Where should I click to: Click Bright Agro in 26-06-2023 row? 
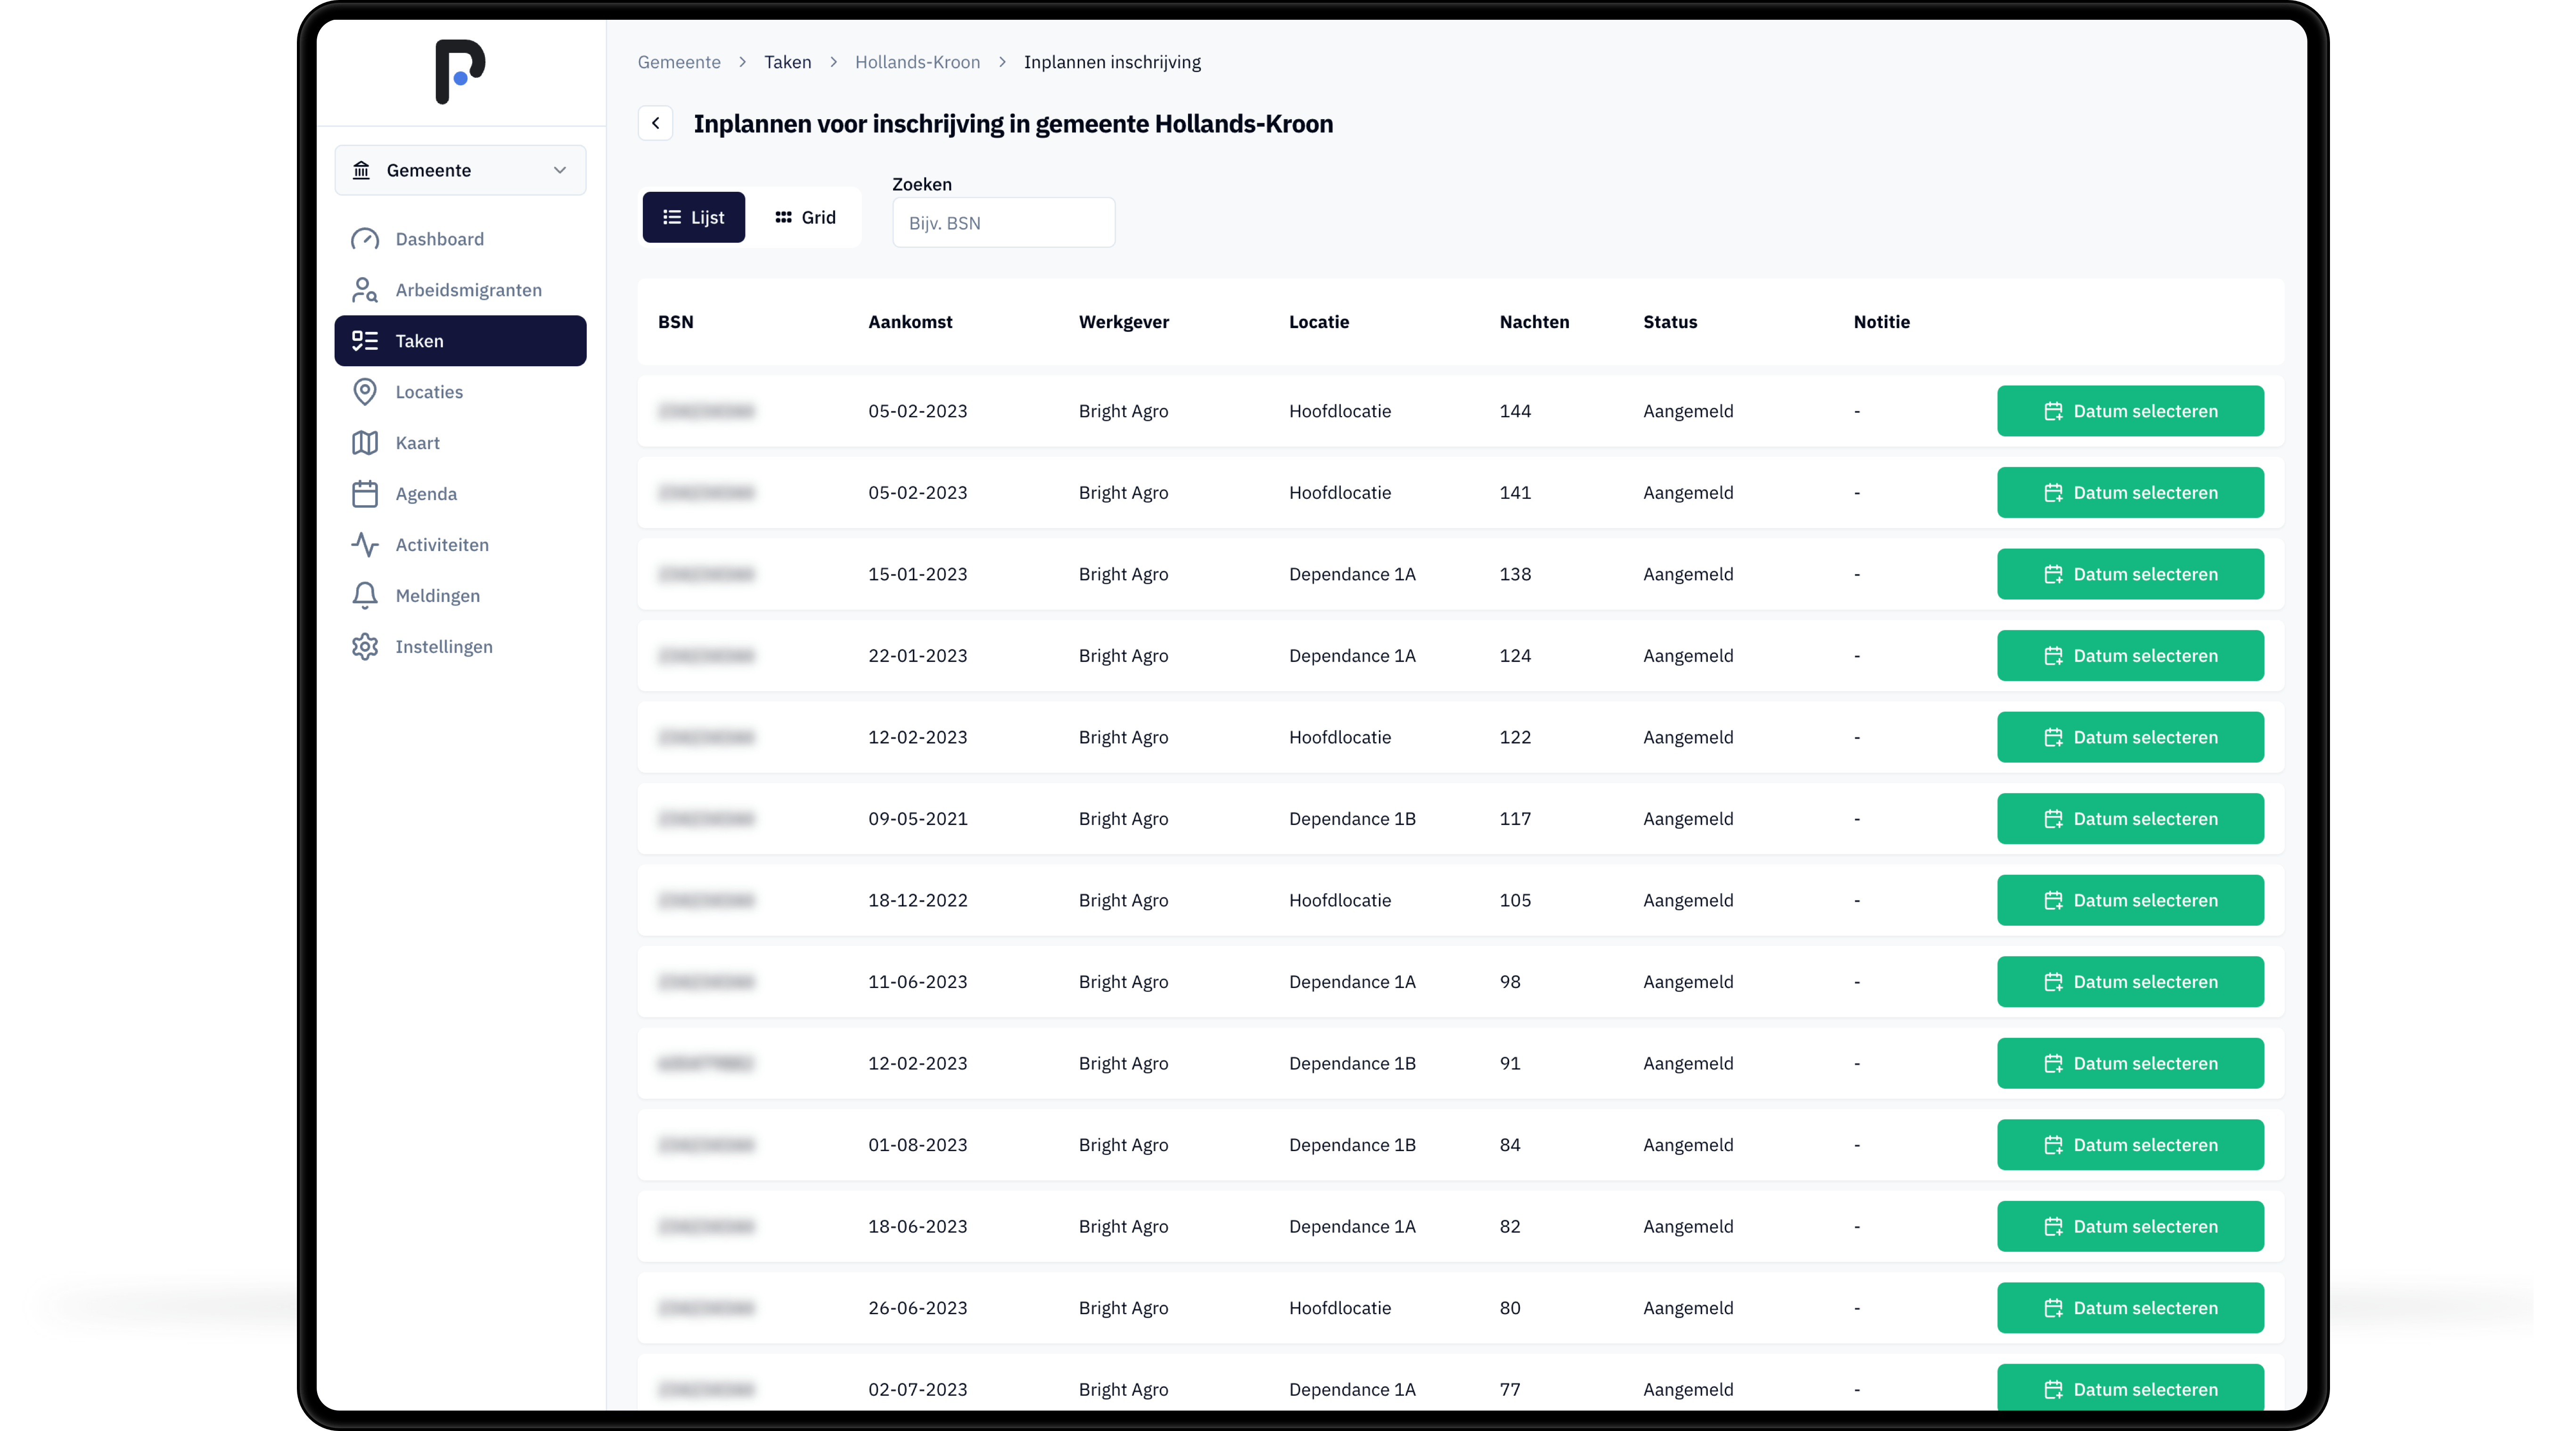(1123, 1308)
